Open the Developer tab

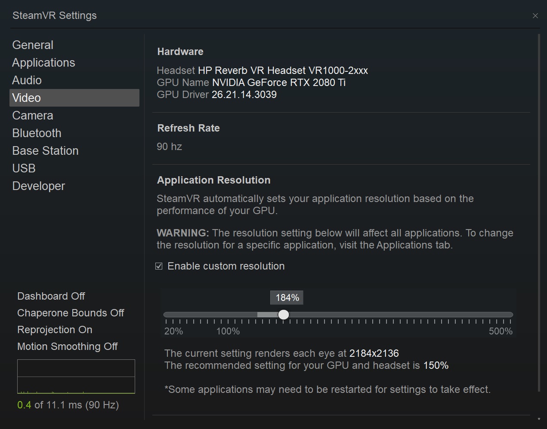38,186
